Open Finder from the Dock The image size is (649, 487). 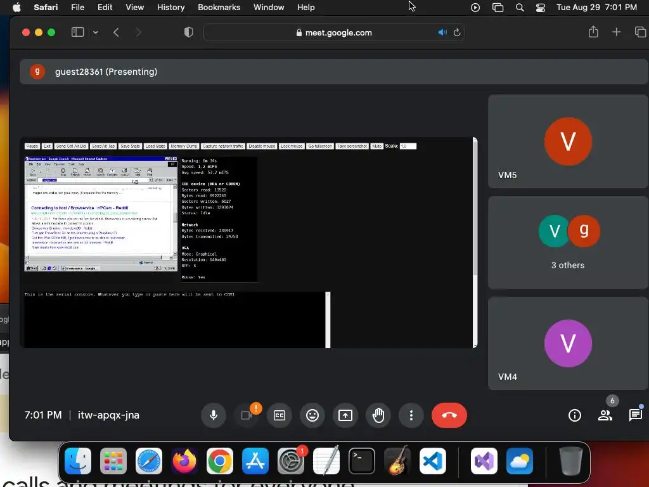click(78, 461)
